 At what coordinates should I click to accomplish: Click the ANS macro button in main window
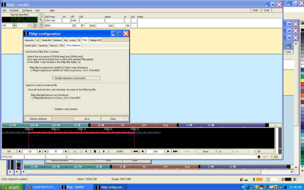[x=34, y=125]
